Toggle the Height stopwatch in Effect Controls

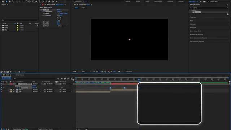pyautogui.click(x=44, y=22)
